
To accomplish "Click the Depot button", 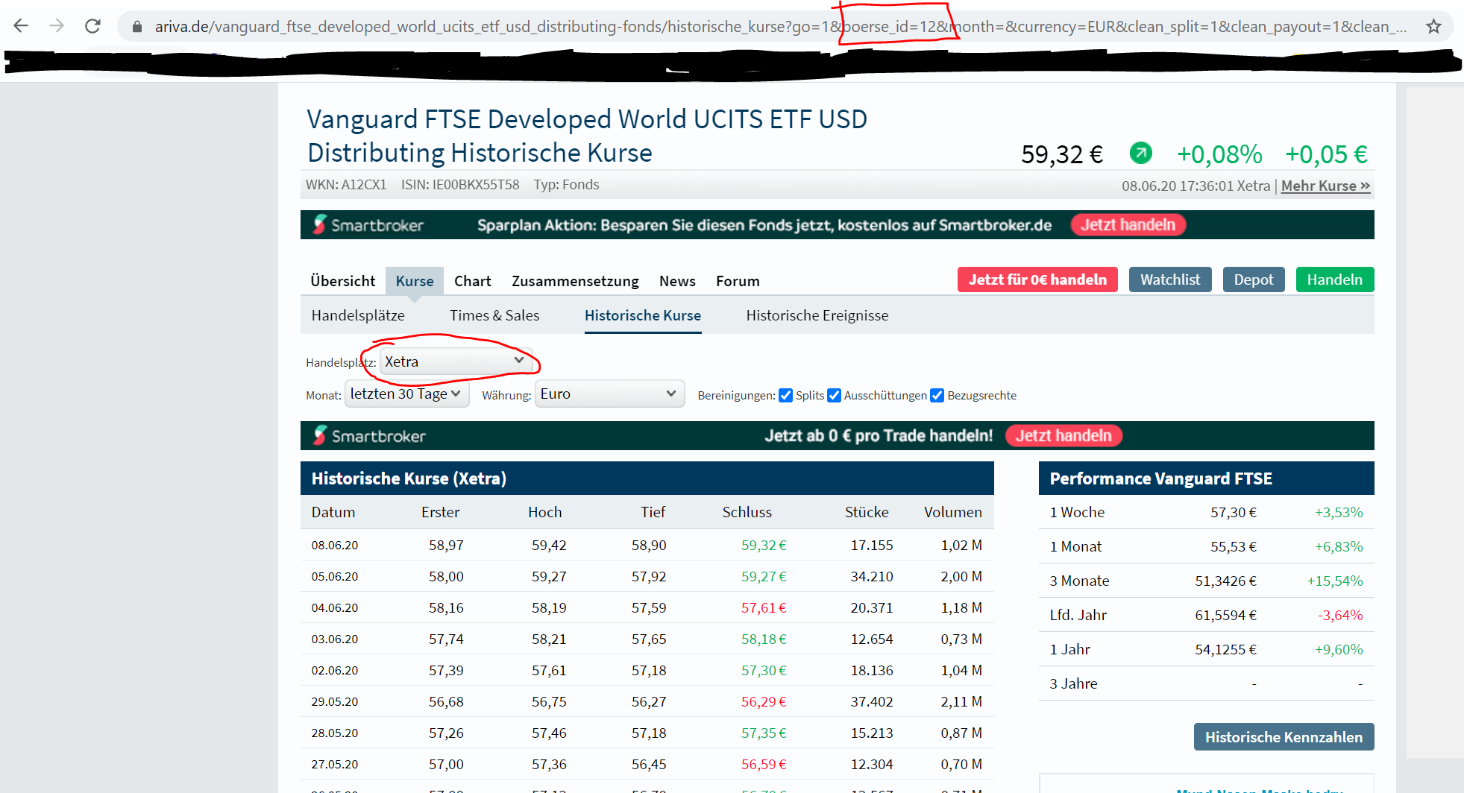I will tap(1254, 279).
